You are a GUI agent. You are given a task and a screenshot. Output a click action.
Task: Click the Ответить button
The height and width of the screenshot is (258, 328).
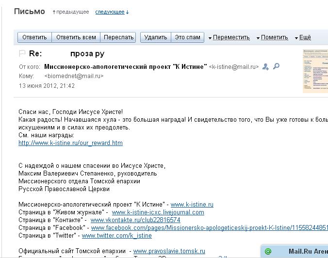click(x=34, y=37)
